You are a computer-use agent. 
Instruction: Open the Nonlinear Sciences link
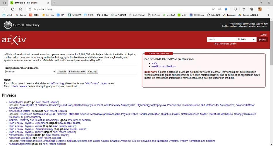tap(20, 138)
